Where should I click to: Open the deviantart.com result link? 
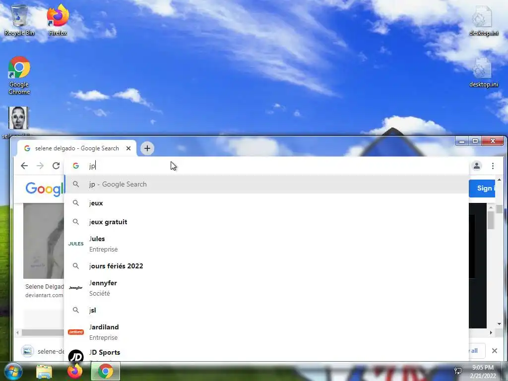pos(44,295)
